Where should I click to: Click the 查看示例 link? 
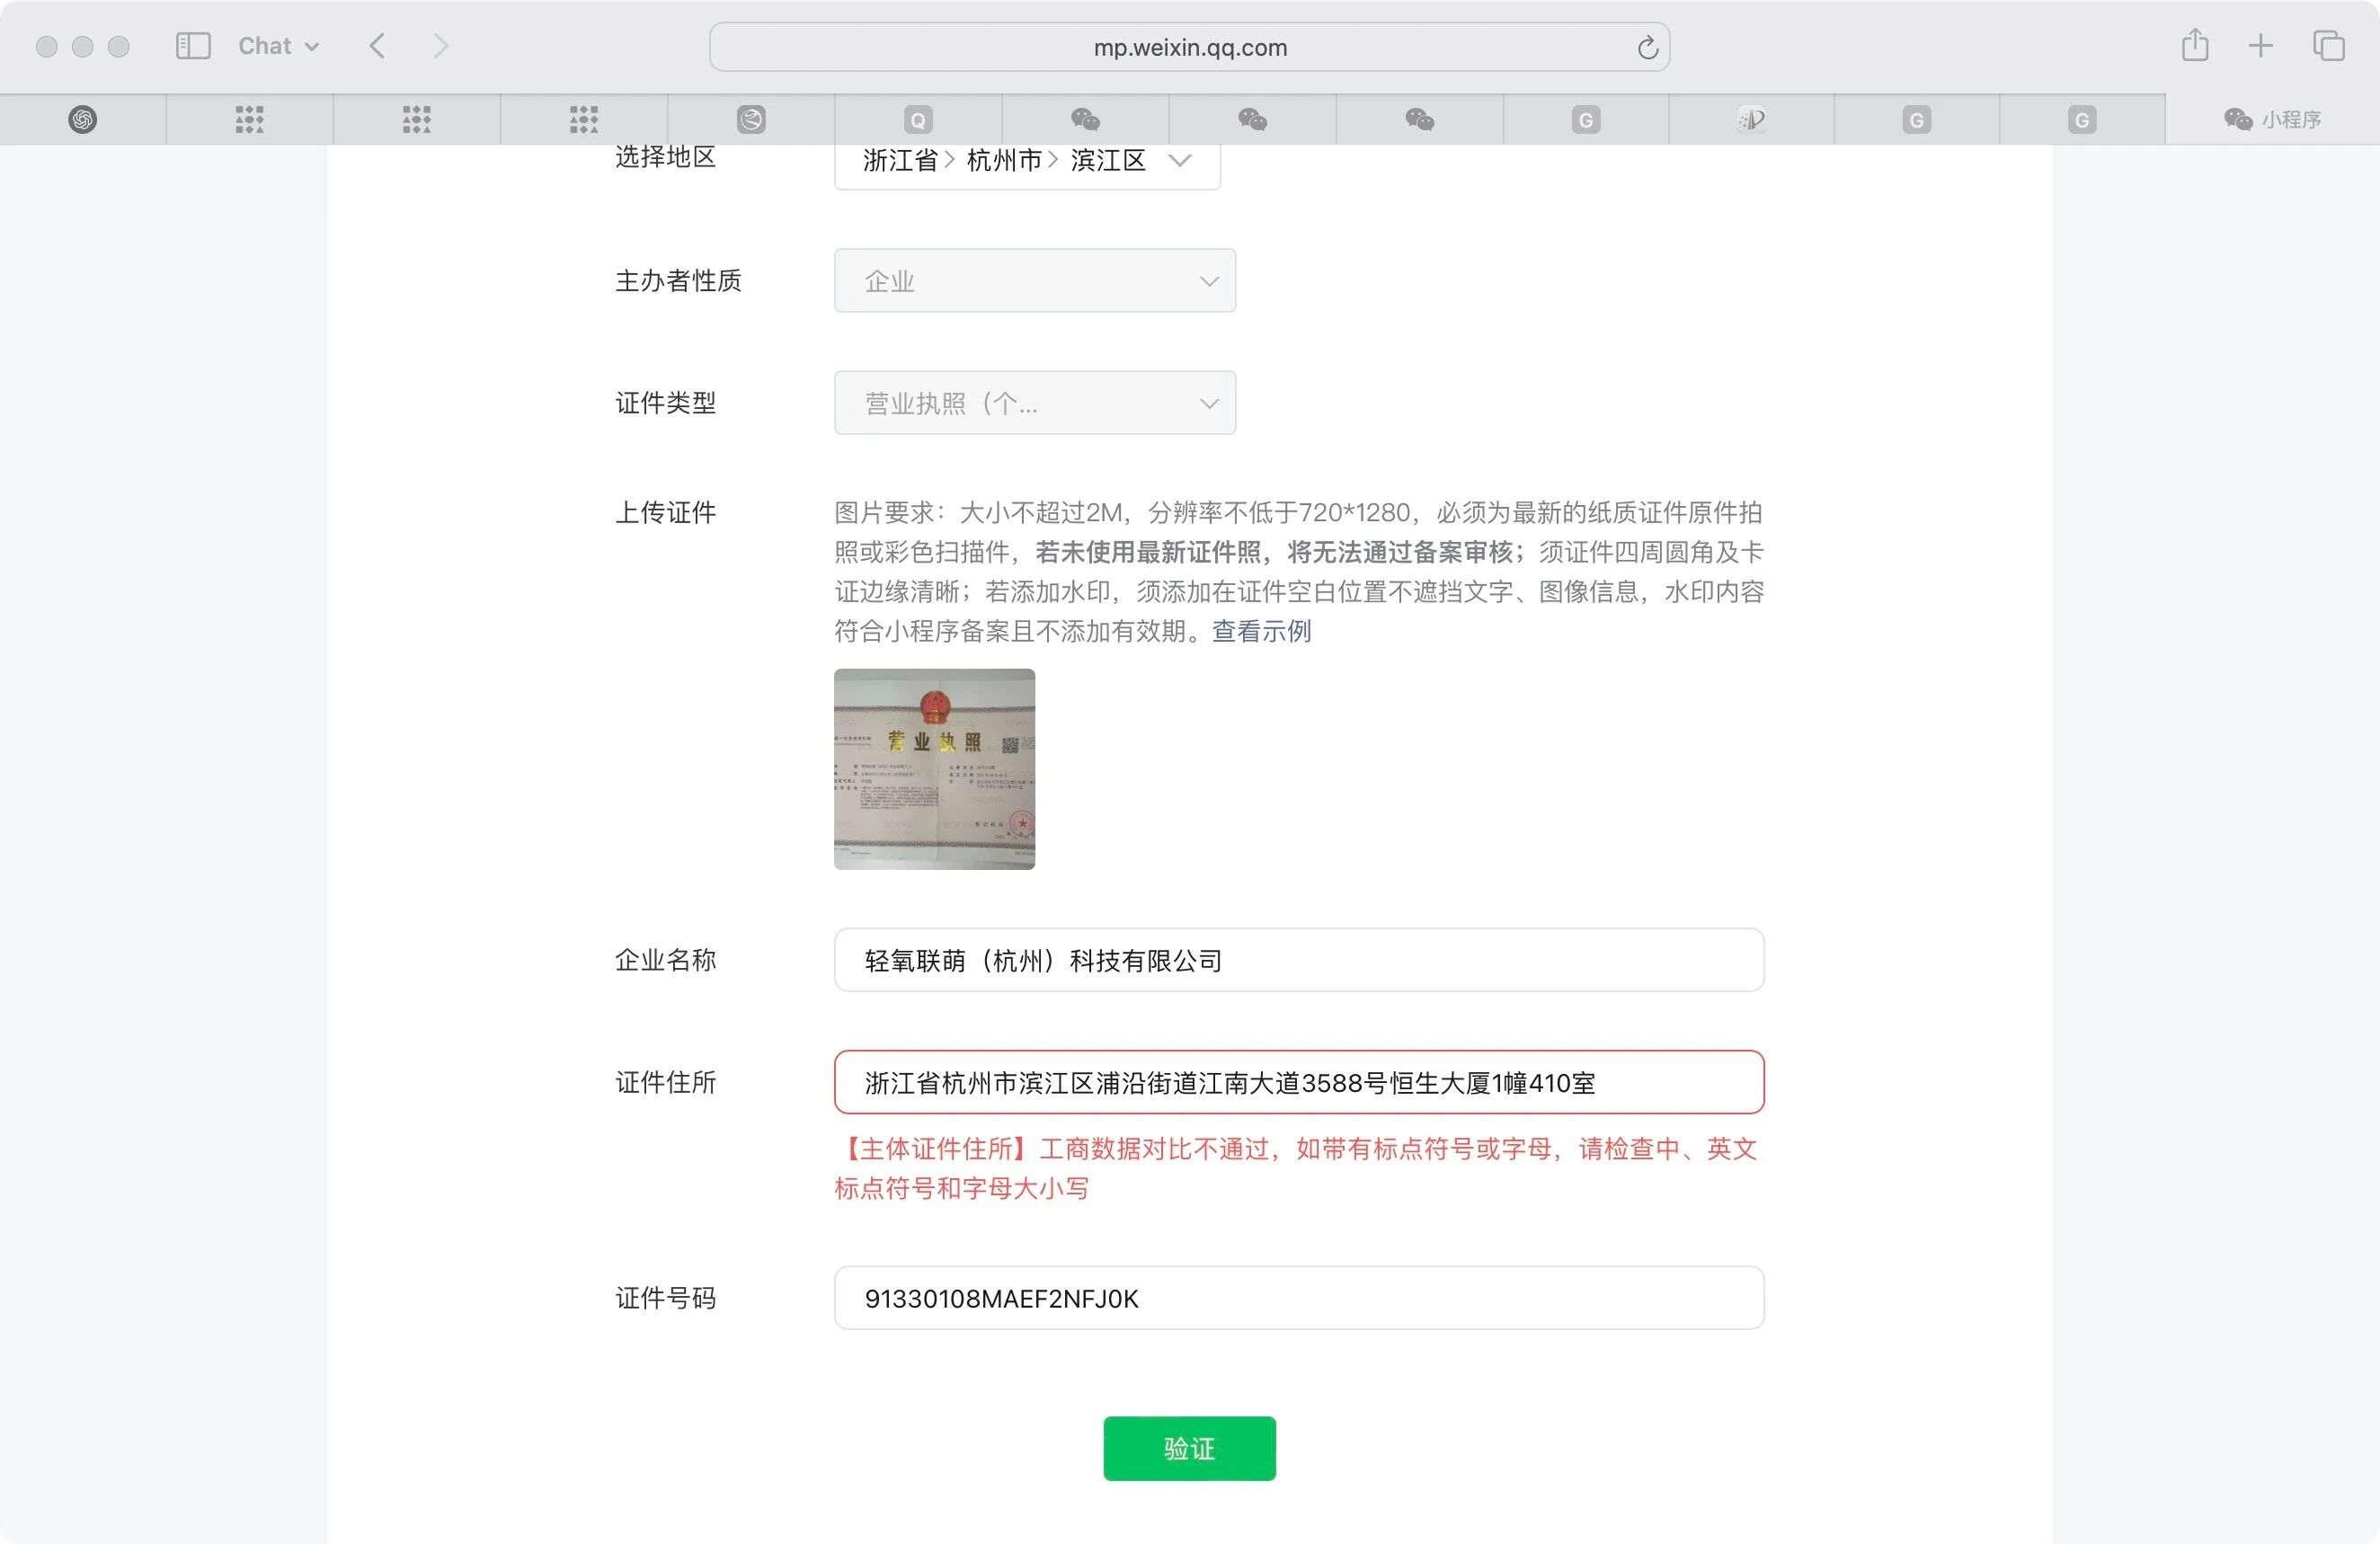(1261, 631)
